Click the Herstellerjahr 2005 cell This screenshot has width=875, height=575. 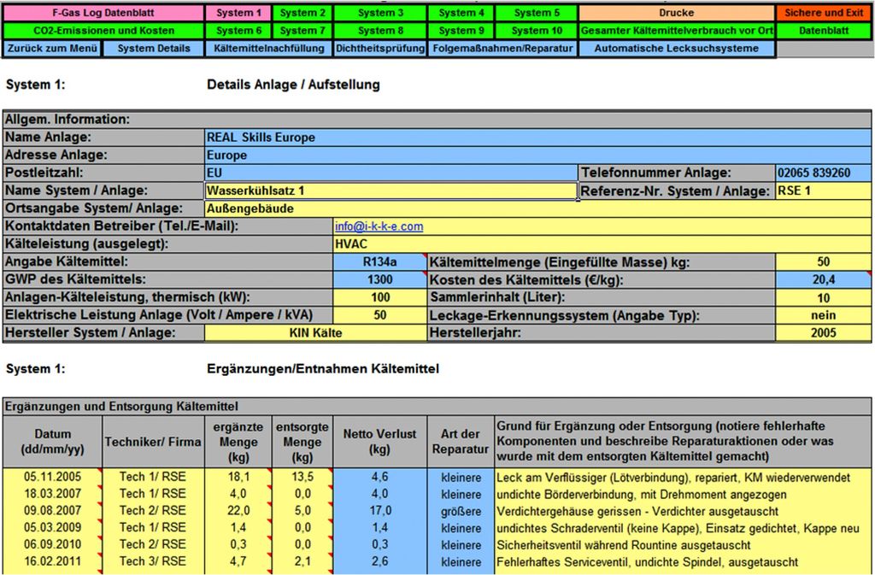tap(823, 333)
